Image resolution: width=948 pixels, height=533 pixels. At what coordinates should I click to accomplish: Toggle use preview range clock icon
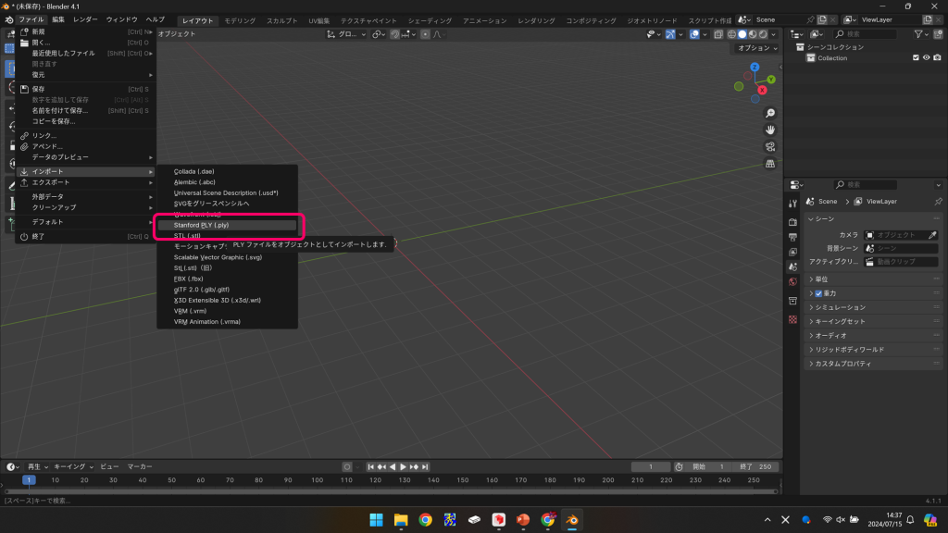point(679,466)
